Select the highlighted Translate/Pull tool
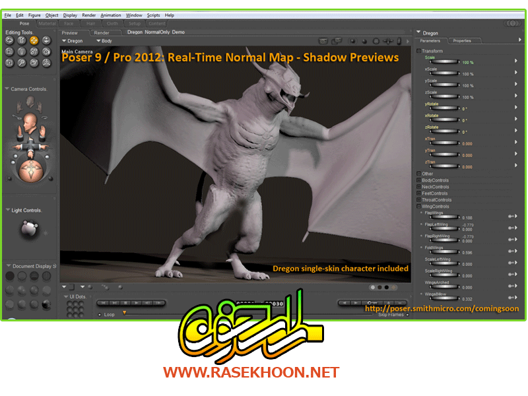The height and width of the screenshot is (396, 528). click(34, 40)
